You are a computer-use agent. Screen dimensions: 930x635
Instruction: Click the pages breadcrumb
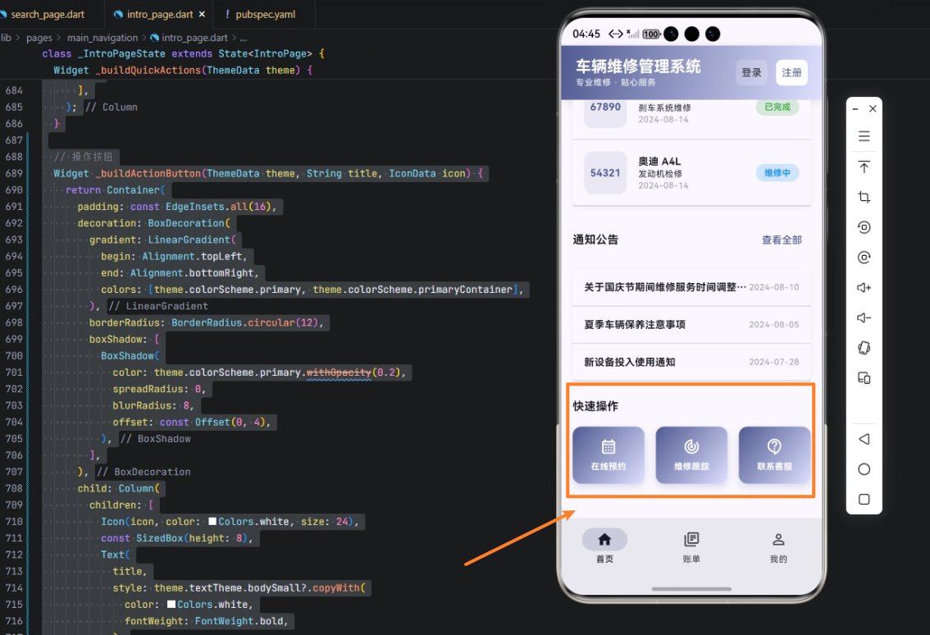(39, 38)
